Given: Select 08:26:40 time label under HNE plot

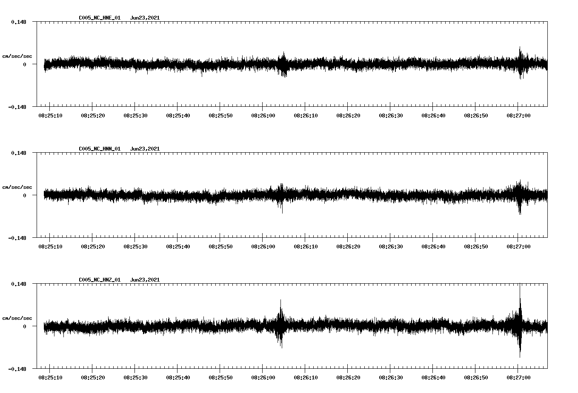Looking at the screenshot, I should click(433, 115).
